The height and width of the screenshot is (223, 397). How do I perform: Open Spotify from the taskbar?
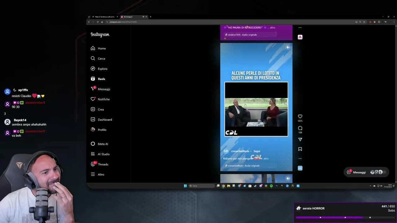coord(271,186)
